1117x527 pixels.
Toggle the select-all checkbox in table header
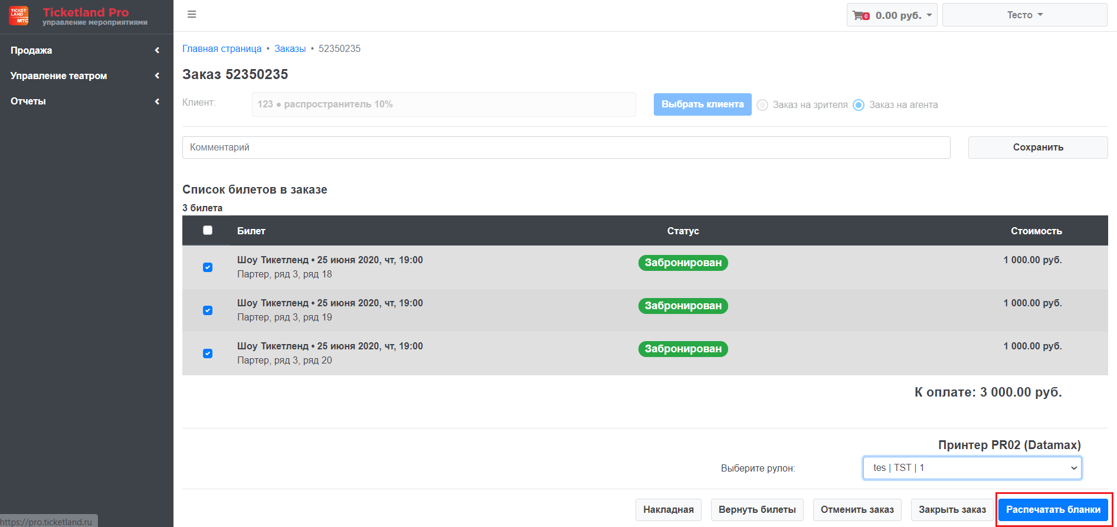(x=208, y=230)
